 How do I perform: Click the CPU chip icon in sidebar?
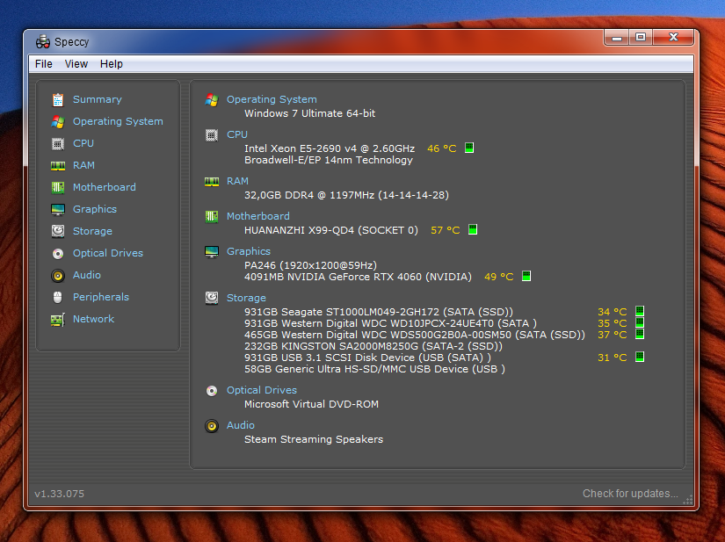pyautogui.click(x=58, y=144)
